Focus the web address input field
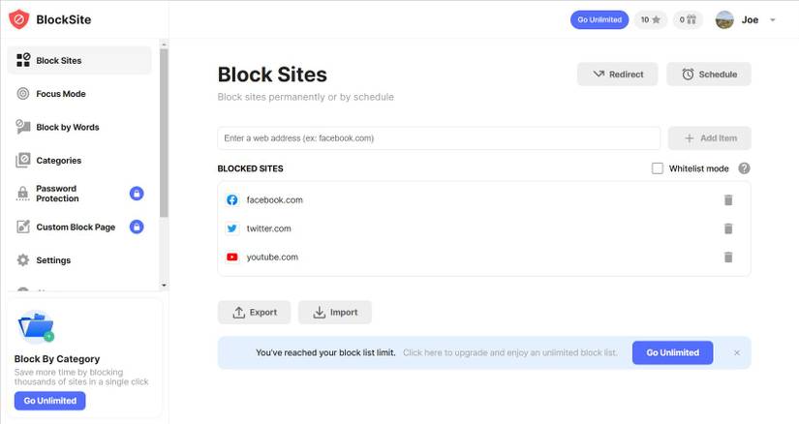 (x=439, y=138)
